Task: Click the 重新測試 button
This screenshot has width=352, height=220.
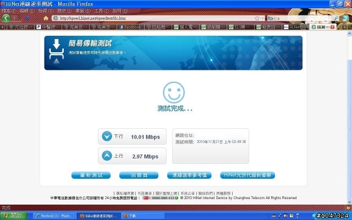Action: coord(91,175)
